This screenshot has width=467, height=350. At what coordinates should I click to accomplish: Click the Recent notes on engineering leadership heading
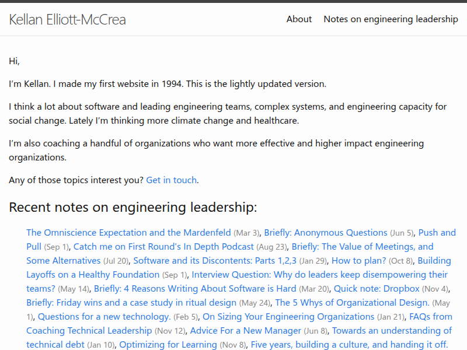tap(133, 207)
